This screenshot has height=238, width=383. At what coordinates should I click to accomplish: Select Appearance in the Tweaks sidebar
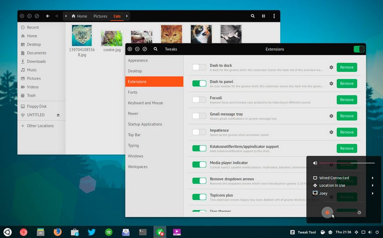click(154, 60)
